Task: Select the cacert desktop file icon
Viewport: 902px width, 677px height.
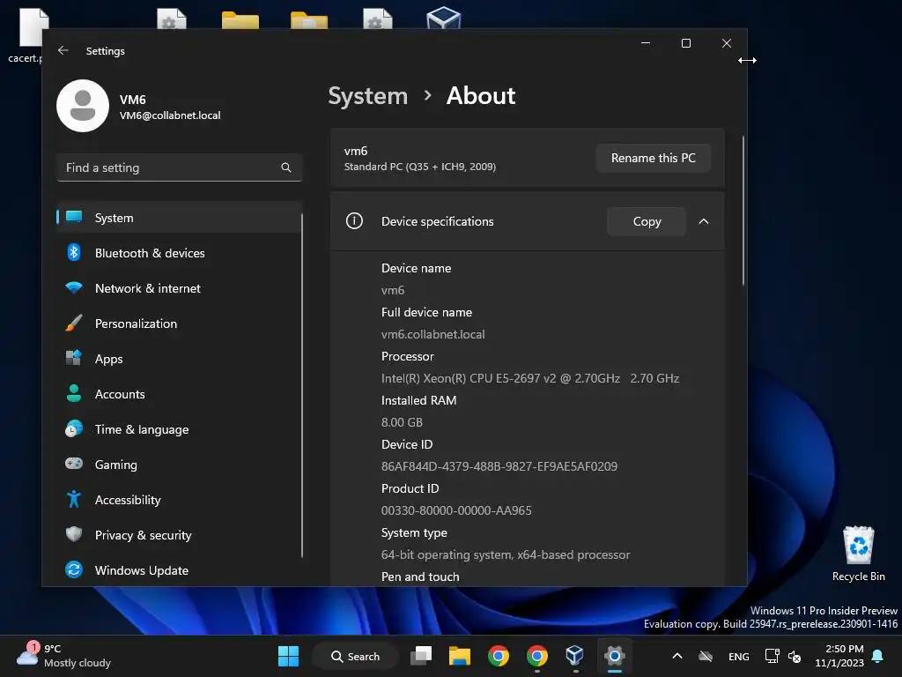Action: point(26,34)
